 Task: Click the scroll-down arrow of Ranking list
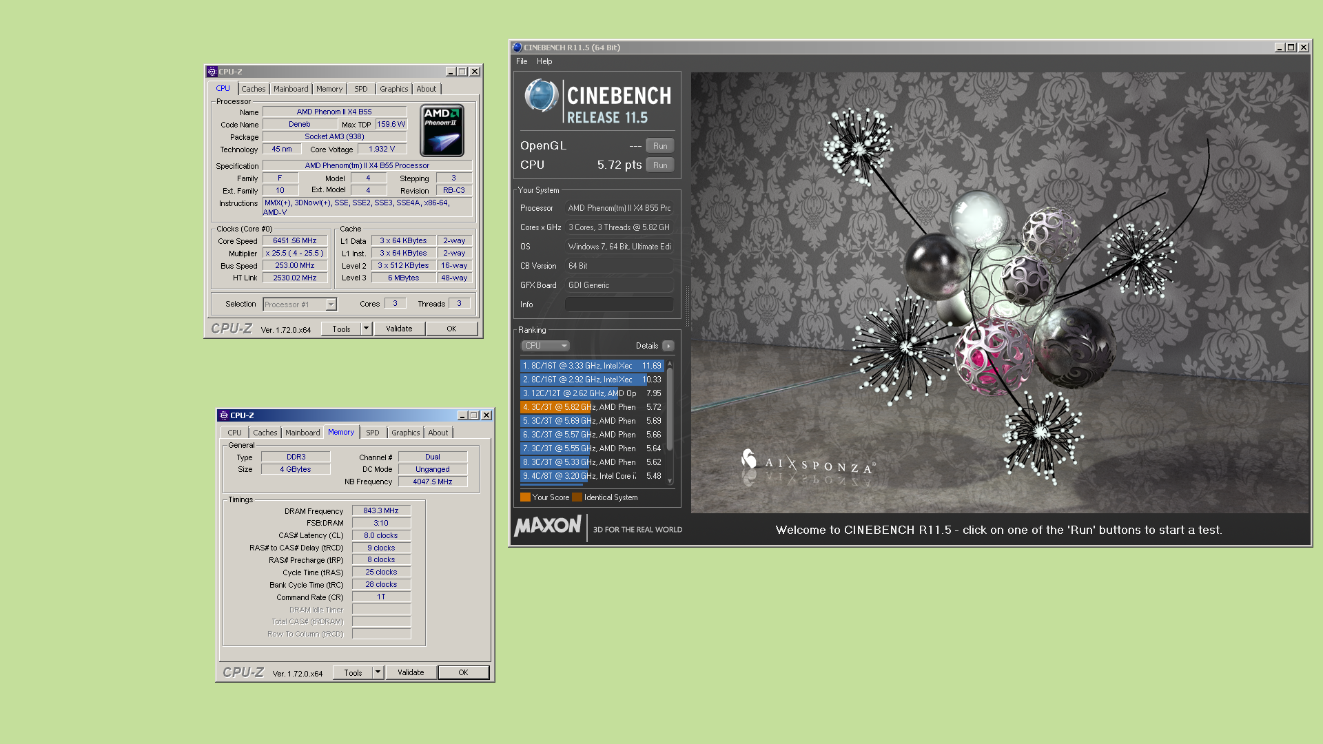click(x=669, y=481)
